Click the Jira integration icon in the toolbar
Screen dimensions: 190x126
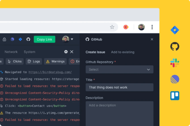coord(20,39)
